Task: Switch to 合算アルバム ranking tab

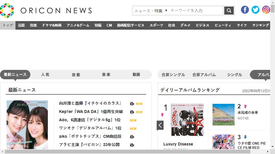Action: 204,75
